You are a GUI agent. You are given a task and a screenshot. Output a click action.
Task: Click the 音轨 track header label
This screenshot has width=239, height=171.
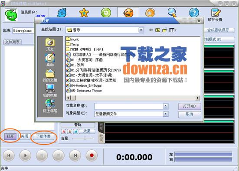tap(78, 125)
